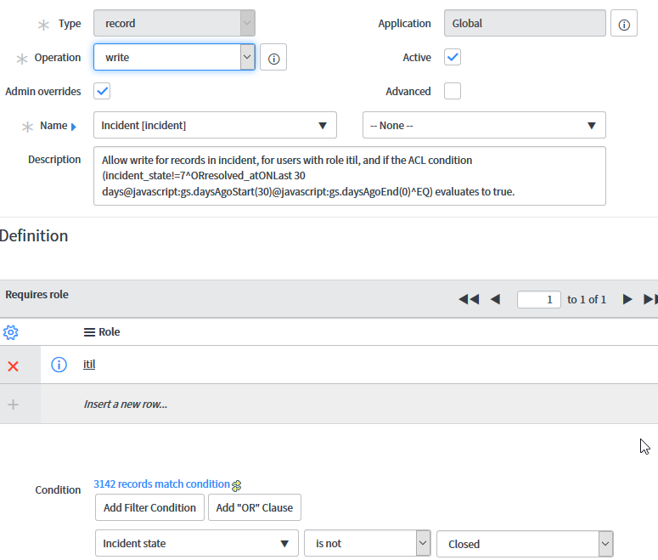Viewport: 658px width, 560px height.
Task: Open list settings gear in Requires role
Action: pos(10,332)
